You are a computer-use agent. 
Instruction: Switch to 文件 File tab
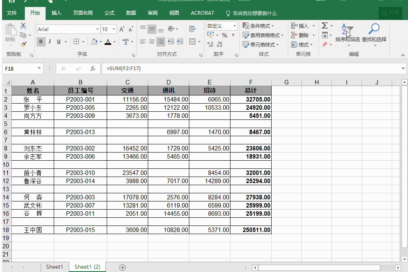12,13
